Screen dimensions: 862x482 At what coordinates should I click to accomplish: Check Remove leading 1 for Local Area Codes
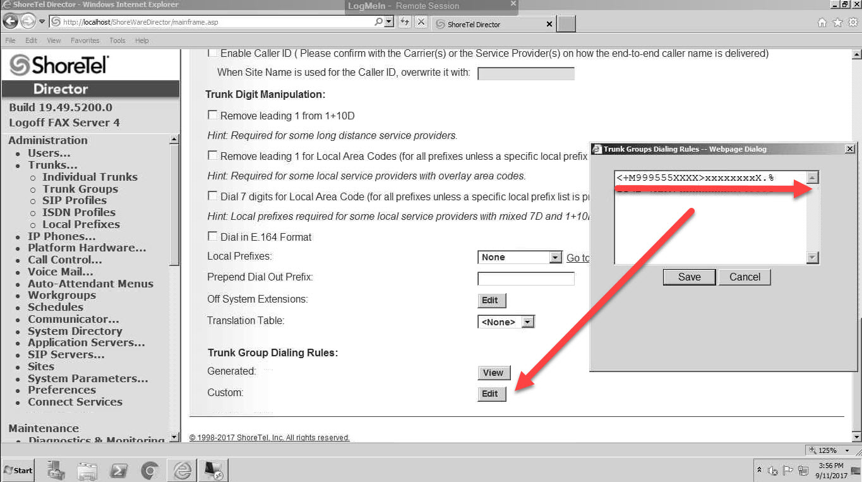[212, 155]
